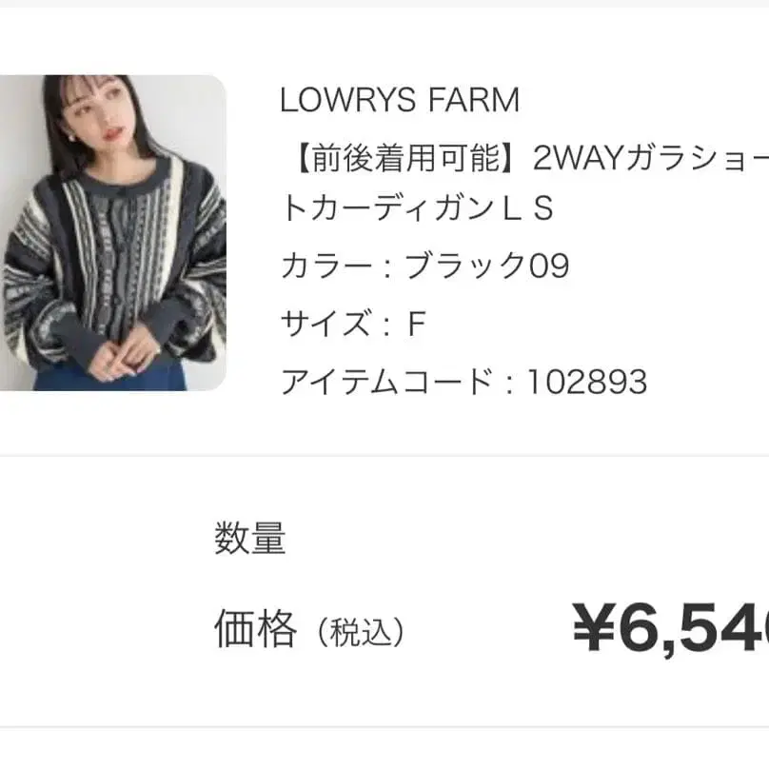Click the 数量 quantity label
The width and height of the screenshot is (769, 769).
click(249, 540)
